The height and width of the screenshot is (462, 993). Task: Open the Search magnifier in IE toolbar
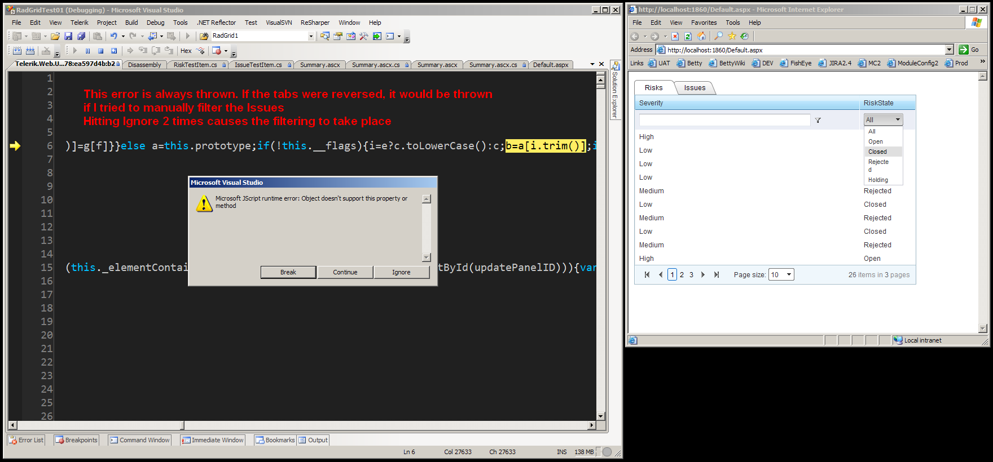718,36
